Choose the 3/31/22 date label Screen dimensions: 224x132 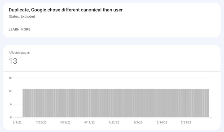(x=65, y=122)
